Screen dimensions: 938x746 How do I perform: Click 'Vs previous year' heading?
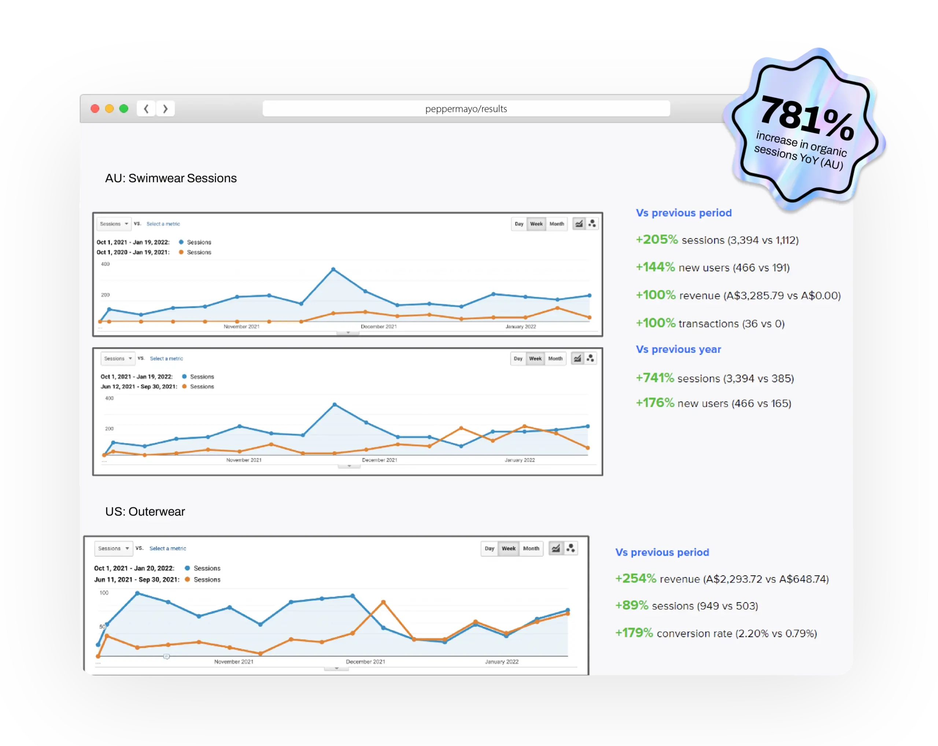[679, 349]
